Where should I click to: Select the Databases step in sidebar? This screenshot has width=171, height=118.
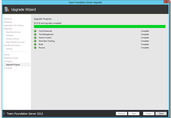(x=8, y=22)
